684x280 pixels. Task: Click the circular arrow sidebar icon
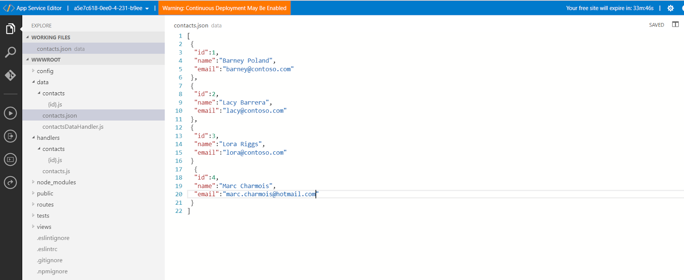10,183
